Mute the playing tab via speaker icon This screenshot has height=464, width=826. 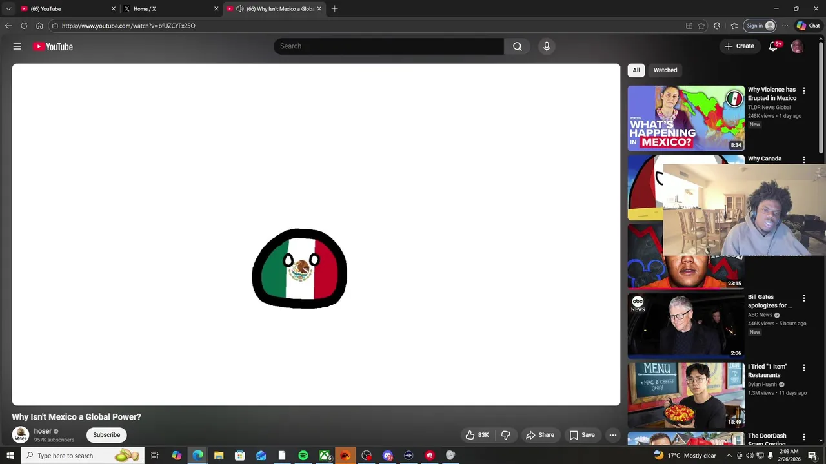click(240, 9)
